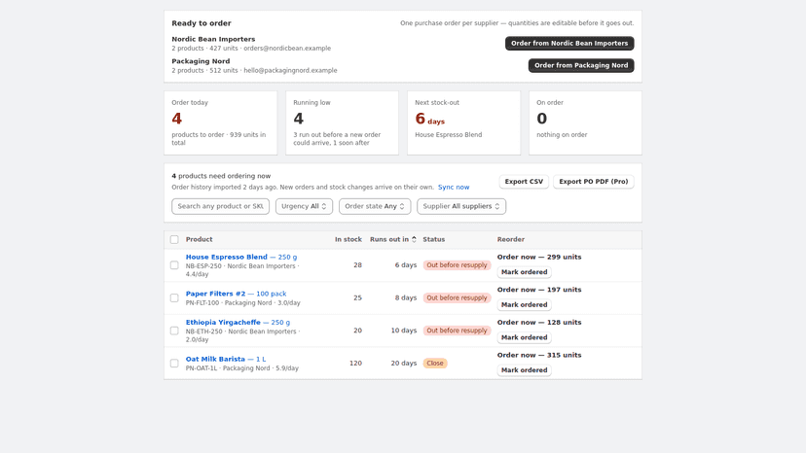
Task: Check the Paper Filters #2 row checkbox
Action: coord(174,297)
